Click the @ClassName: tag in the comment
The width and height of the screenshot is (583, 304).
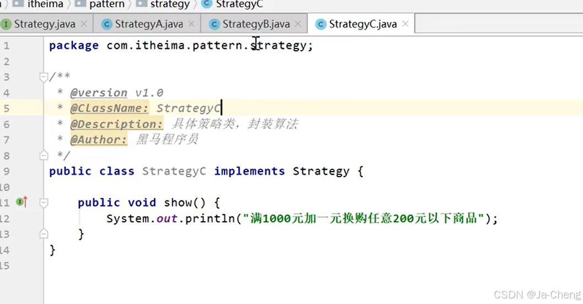coord(110,108)
